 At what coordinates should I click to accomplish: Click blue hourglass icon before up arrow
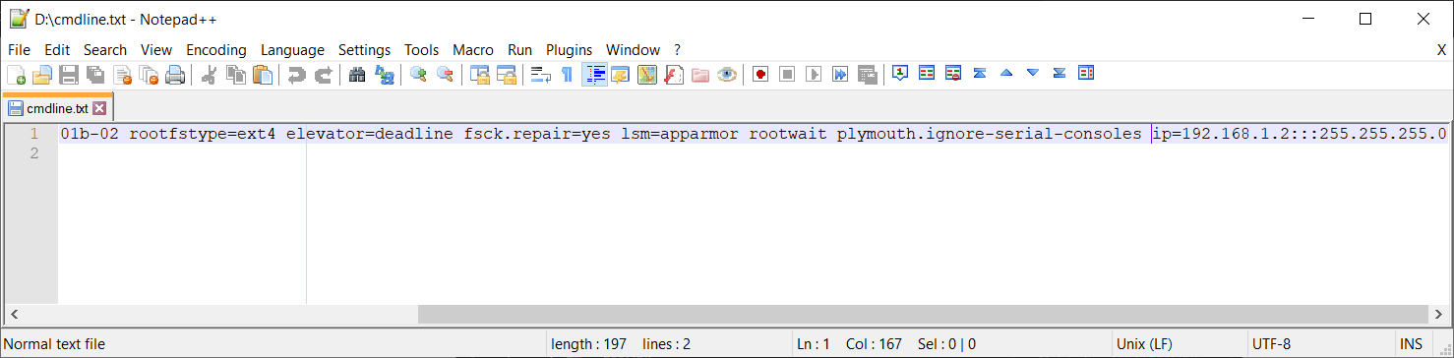tap(980, 73)
